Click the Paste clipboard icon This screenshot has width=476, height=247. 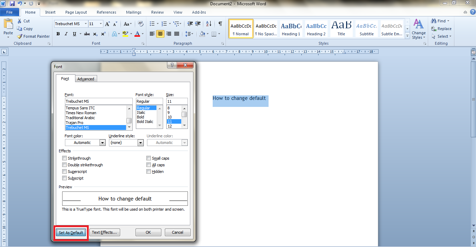tap(8, 24)
